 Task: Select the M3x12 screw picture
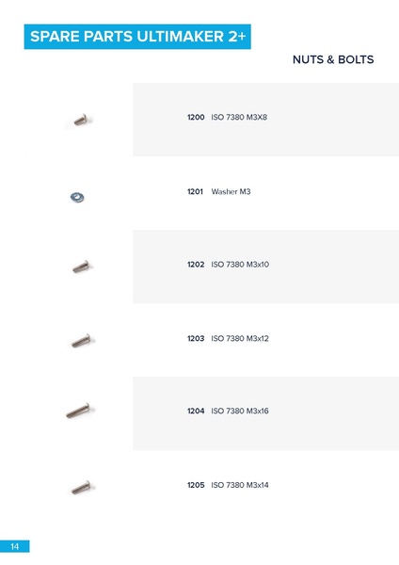(x=81, y=341)
